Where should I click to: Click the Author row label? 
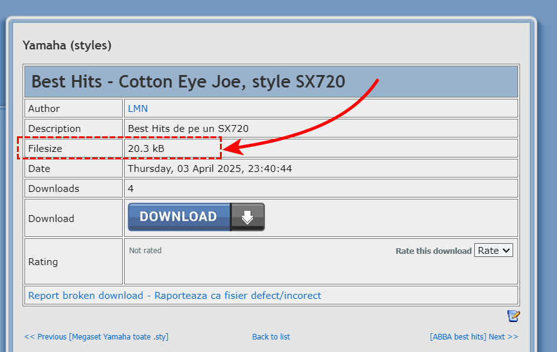[44, 108]
